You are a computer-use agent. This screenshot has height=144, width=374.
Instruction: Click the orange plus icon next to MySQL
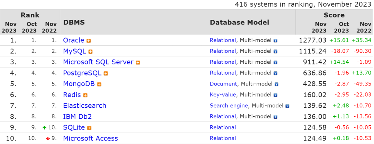[x=90, y=52]
